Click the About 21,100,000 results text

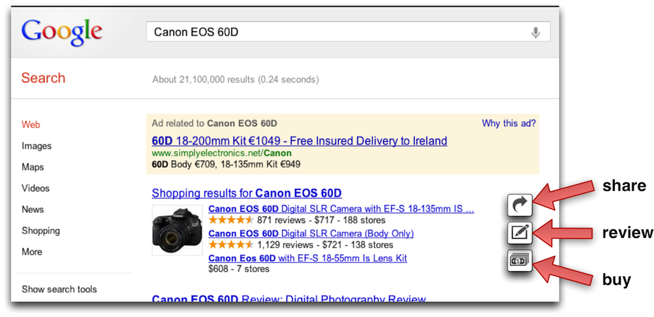[x=235, y=79]
